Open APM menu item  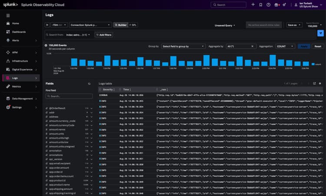(x=21, y=53)
